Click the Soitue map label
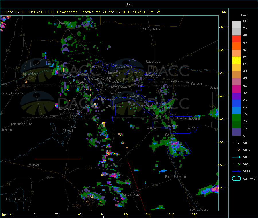 [x=152, y=128]
